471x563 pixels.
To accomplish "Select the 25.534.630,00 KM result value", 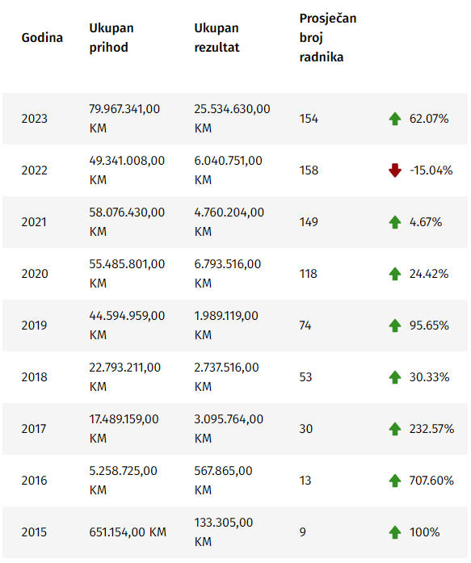I will point(233,119).
